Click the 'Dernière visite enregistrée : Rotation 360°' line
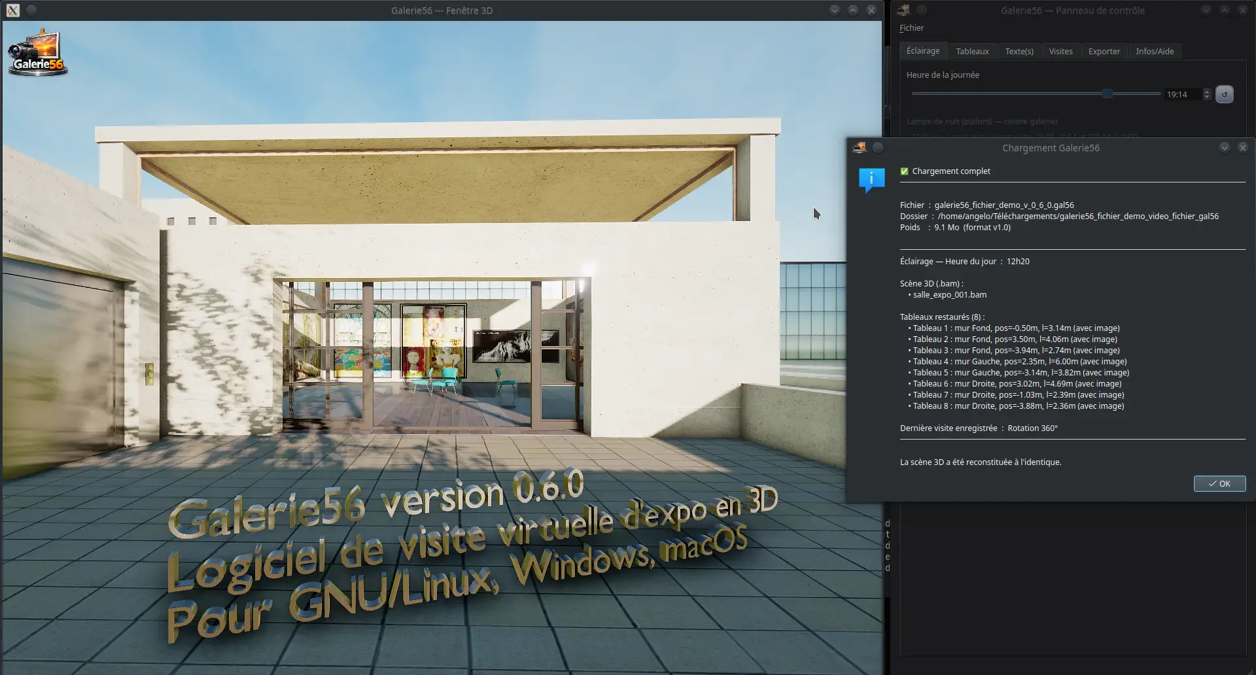The width and height of the screenshot is (1256, 675). pos(979,428)
